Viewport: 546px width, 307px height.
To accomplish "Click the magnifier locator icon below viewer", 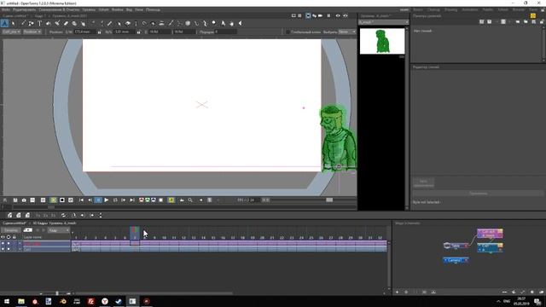I will (x=190, y=200).
